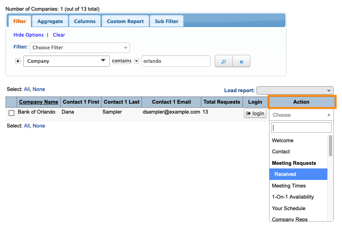The image size is (342, 230).
Task: Open the Sub Filter tab
Action: pos(166,21)
